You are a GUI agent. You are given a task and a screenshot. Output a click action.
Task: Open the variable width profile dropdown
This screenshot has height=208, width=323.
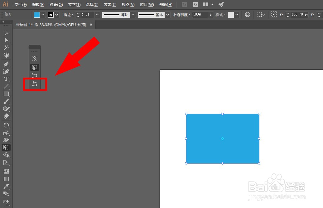pyautogui.click(x=133, y=15)
